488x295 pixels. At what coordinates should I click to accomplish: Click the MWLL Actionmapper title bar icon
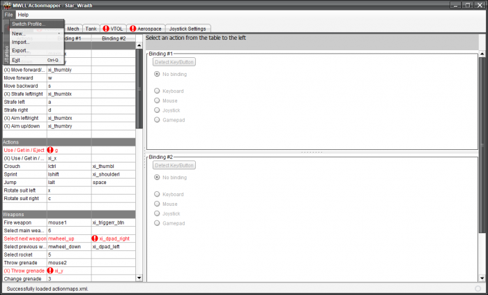7,5
